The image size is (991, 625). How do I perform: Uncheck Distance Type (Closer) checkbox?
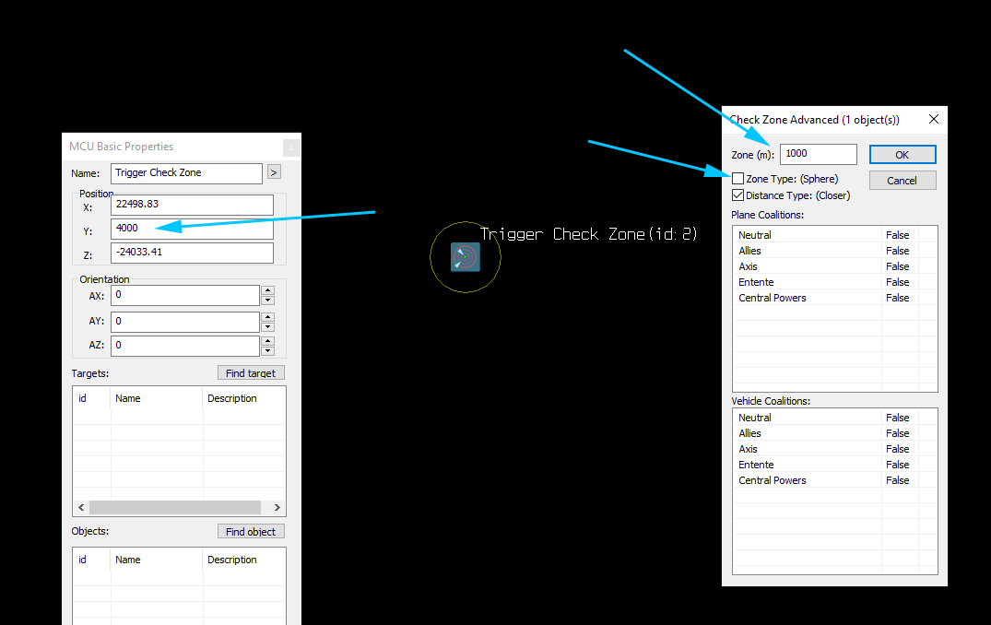pyautogui.click(x=738, y=195)
